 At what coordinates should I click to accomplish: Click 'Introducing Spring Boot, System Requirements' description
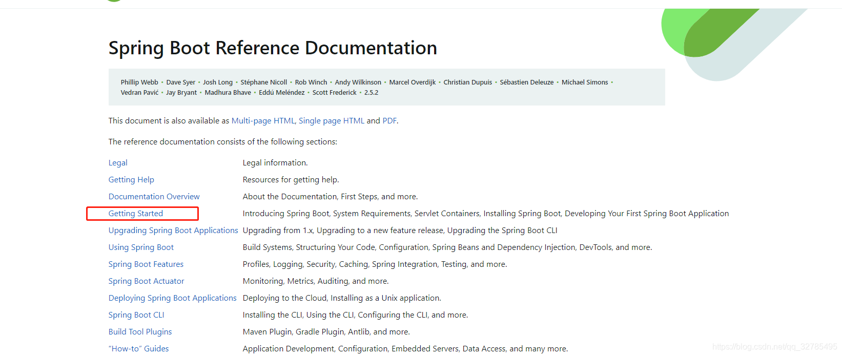pyautogui.click(x=486, y=214)
